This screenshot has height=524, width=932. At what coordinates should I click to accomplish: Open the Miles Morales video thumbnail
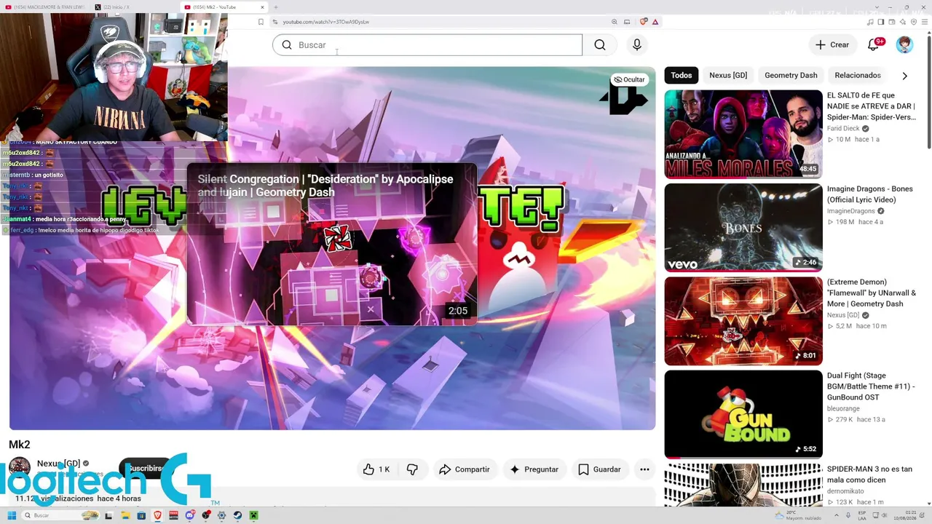point(743,134)
